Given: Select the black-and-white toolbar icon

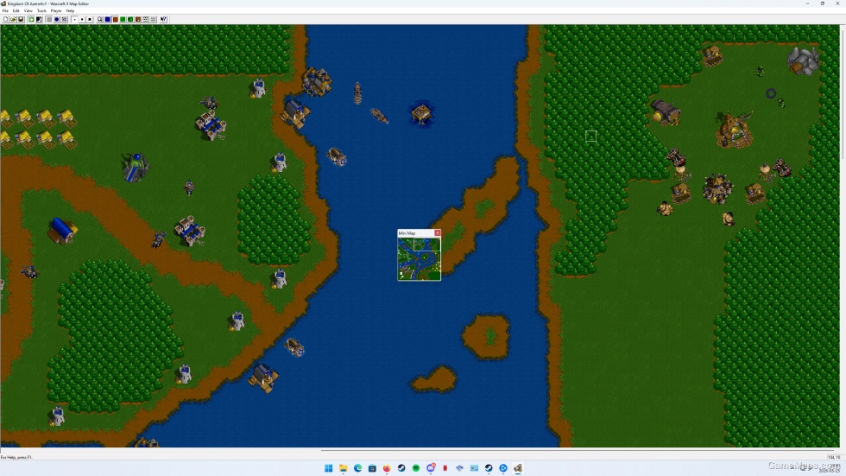Looking at the screenshot, I should coord(39,19).
